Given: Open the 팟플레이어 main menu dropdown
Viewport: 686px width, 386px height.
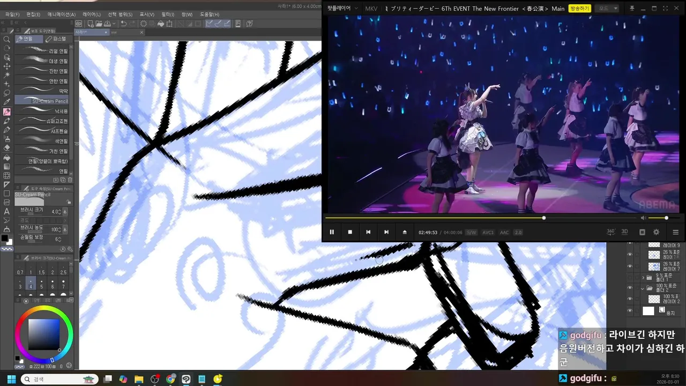Looking at the screenshot, I should click(342, 8).
